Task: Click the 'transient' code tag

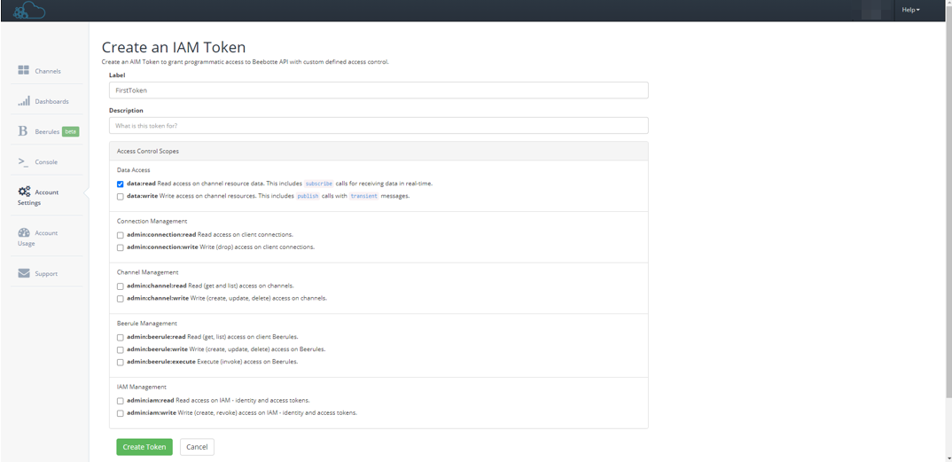Action: [x=363, y=196]
